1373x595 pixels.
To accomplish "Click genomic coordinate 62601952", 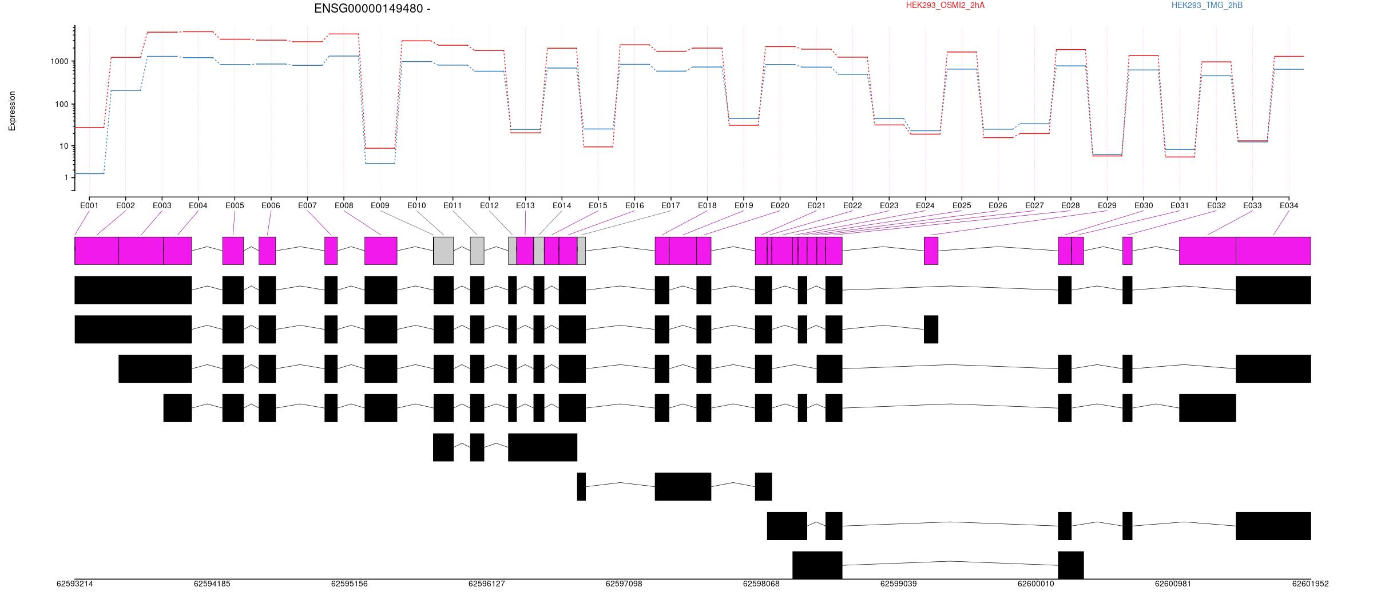I will pos(1311,584).
